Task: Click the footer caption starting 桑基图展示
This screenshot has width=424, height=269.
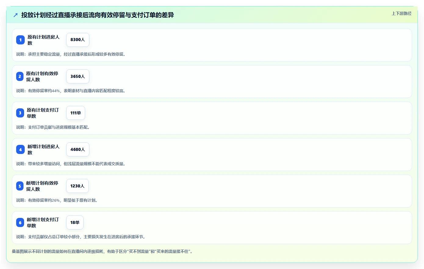Action: pos(102,251)
